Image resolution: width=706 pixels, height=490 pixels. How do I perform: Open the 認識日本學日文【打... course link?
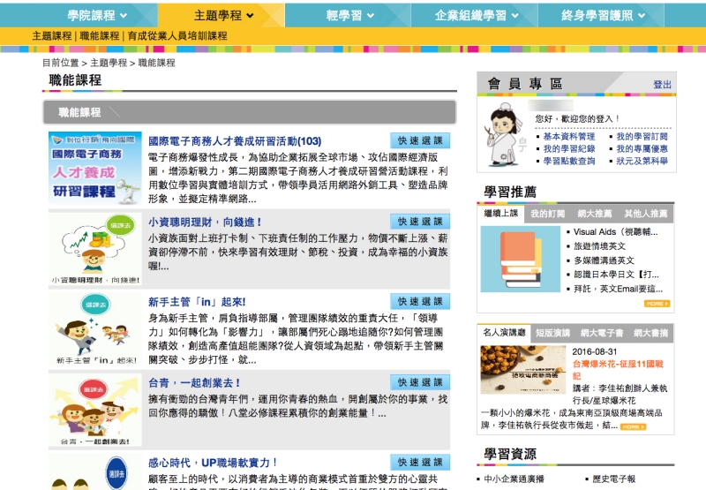click(616, 275)
